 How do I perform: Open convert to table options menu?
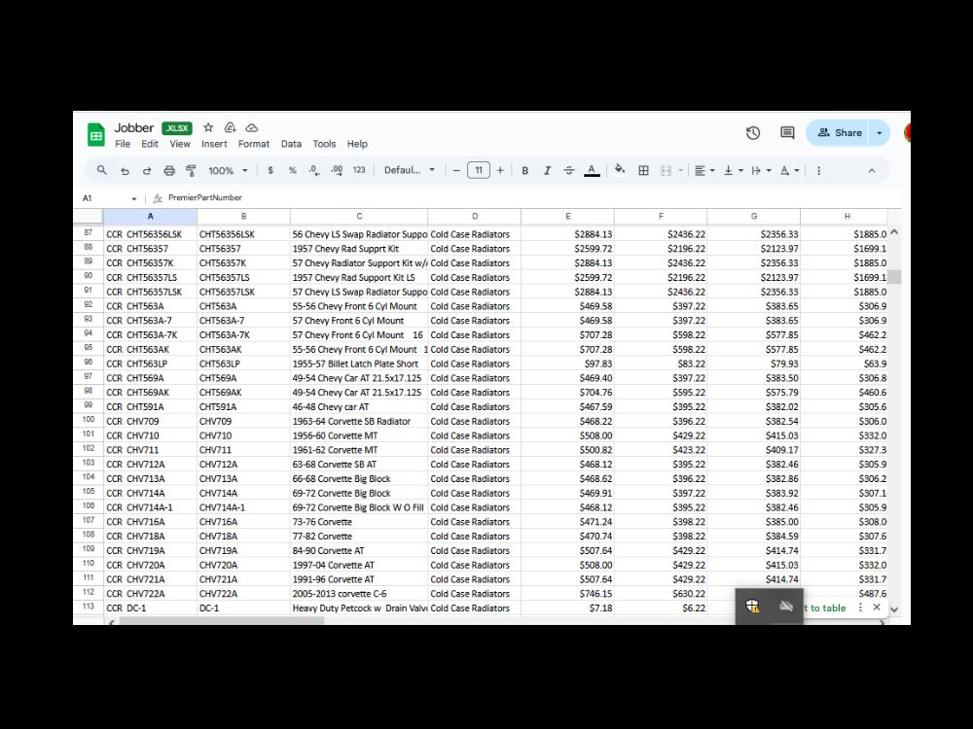[860, 607]
